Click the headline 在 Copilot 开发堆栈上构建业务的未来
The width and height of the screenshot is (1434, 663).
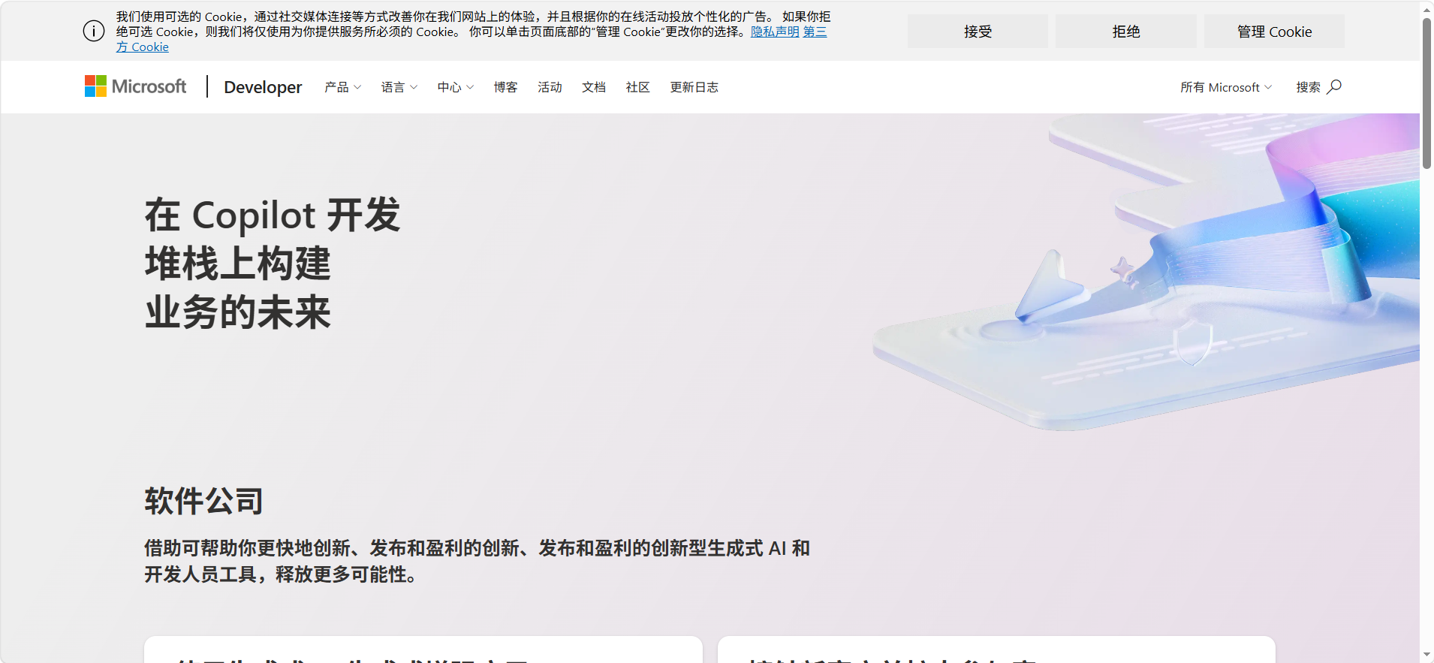[x=273, y=263]
